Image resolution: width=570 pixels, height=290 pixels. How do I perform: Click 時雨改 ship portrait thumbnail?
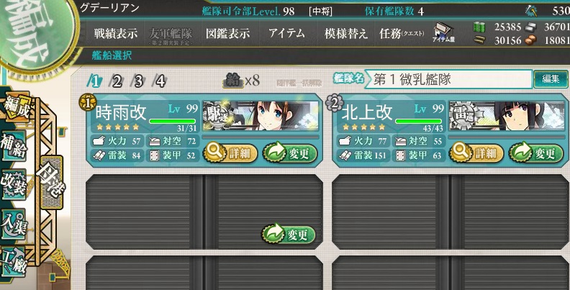point(261,117)
